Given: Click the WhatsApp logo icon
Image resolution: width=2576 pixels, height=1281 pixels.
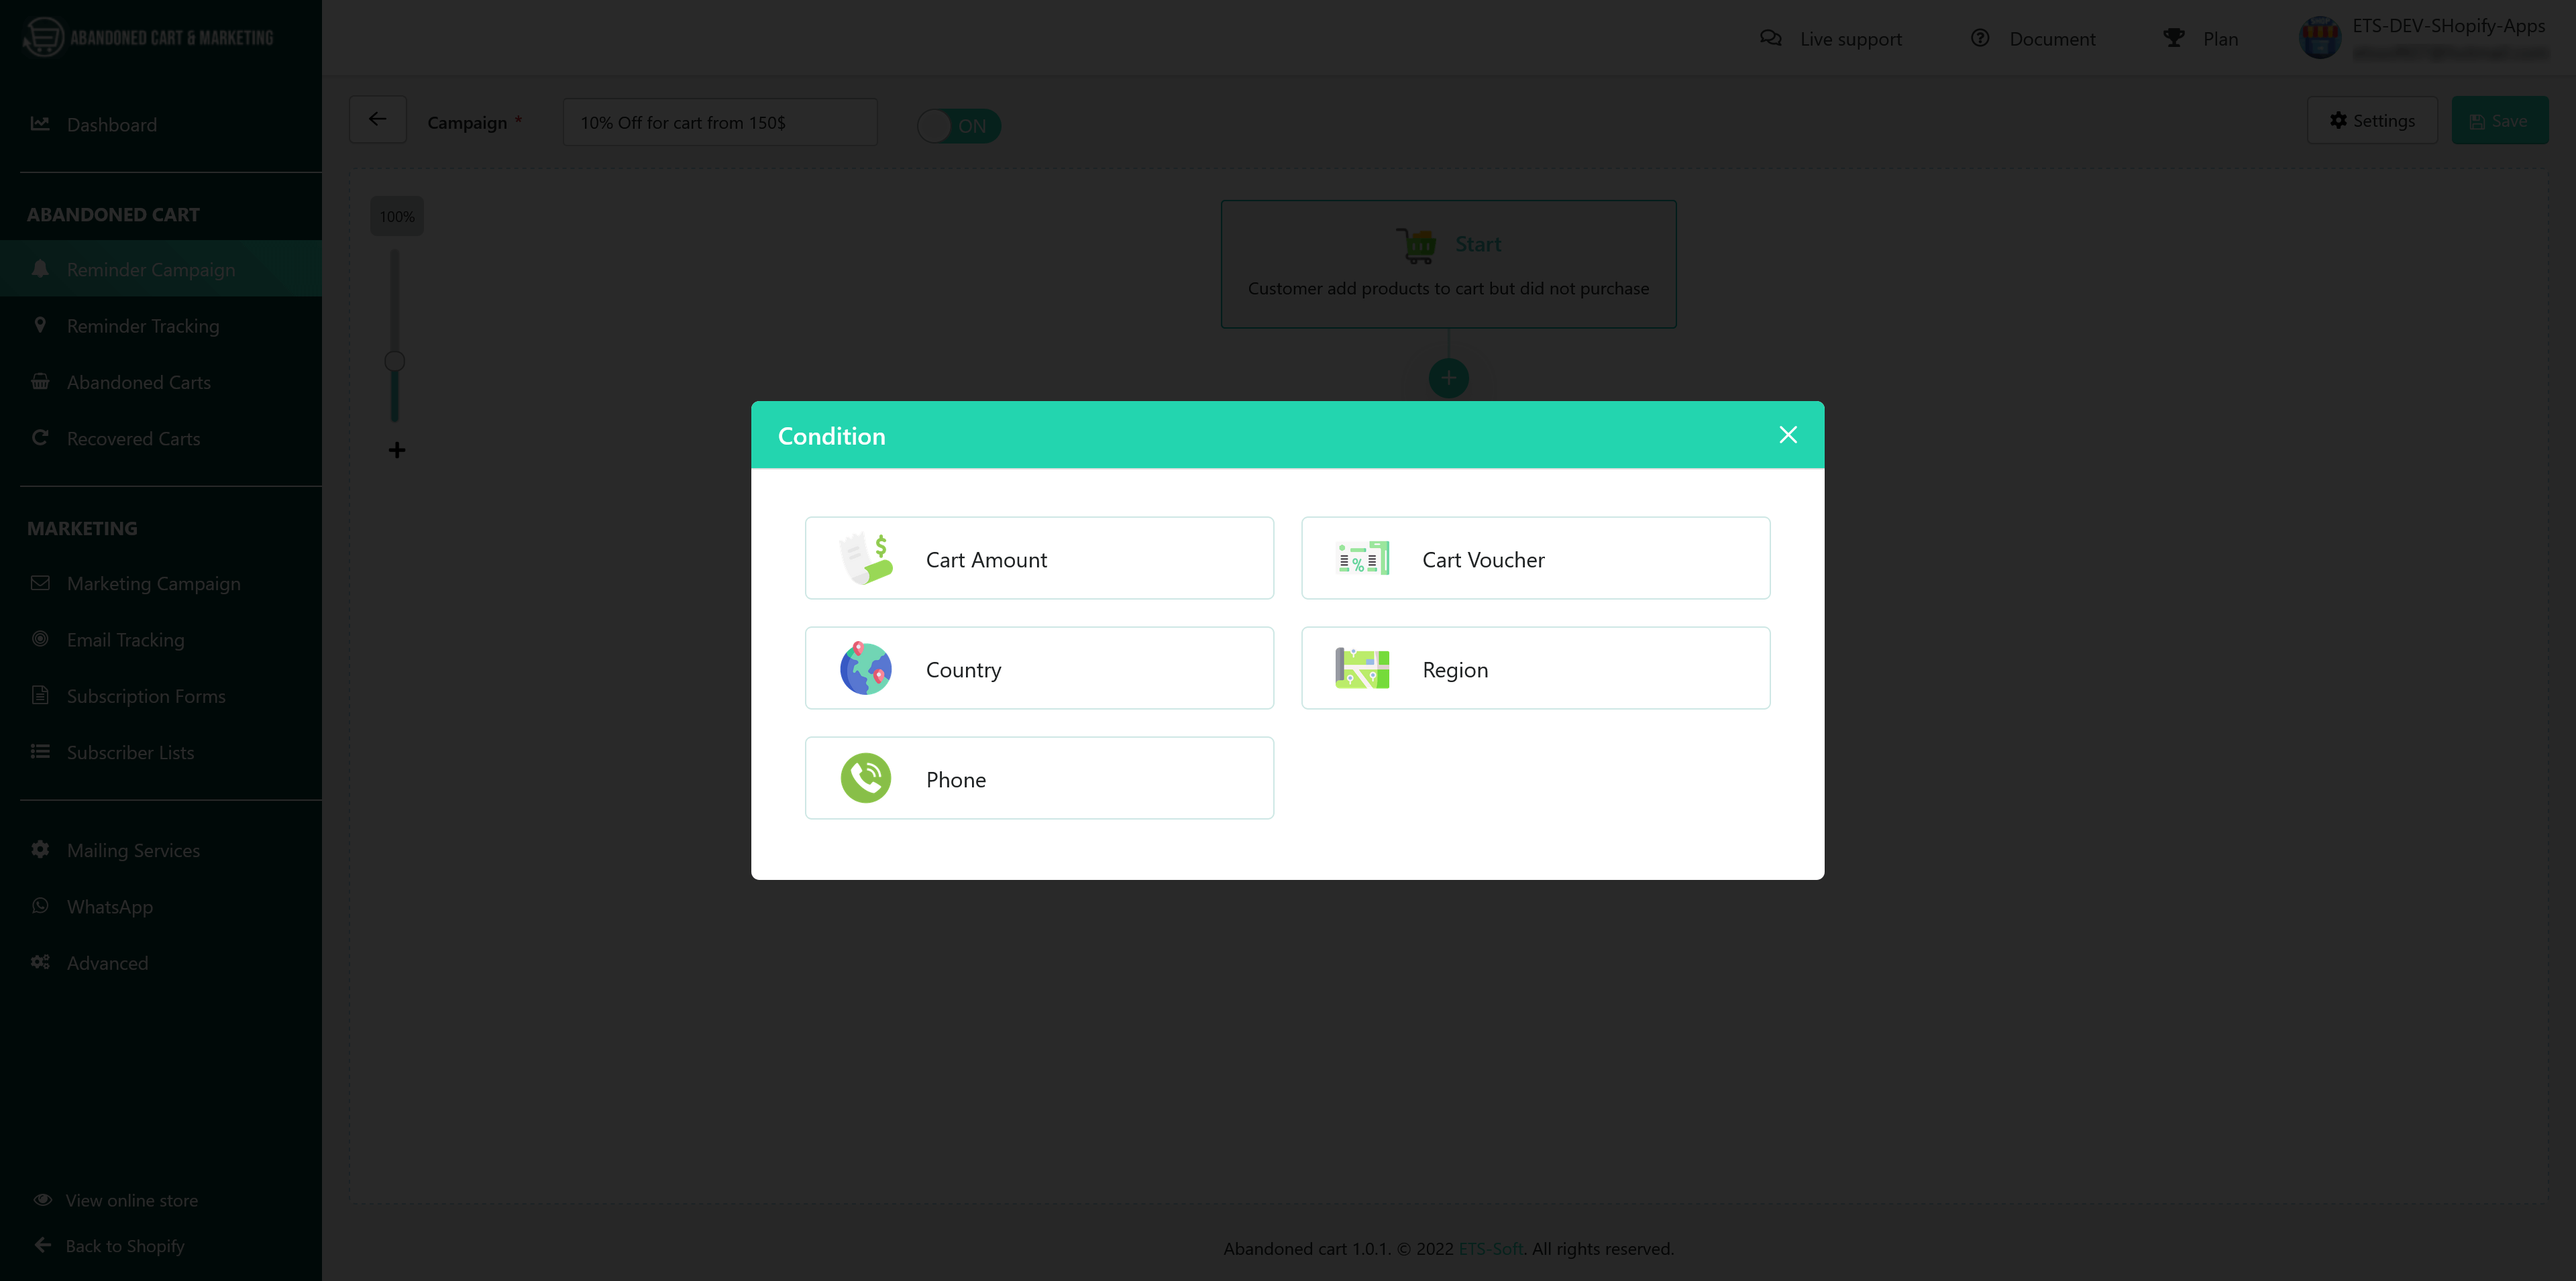Looking at the screenshot, I should point(40,905).
